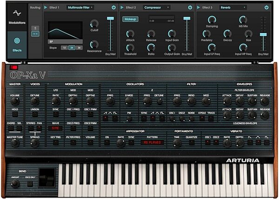Toggle the 4 Pole filter button

point(202,118)
